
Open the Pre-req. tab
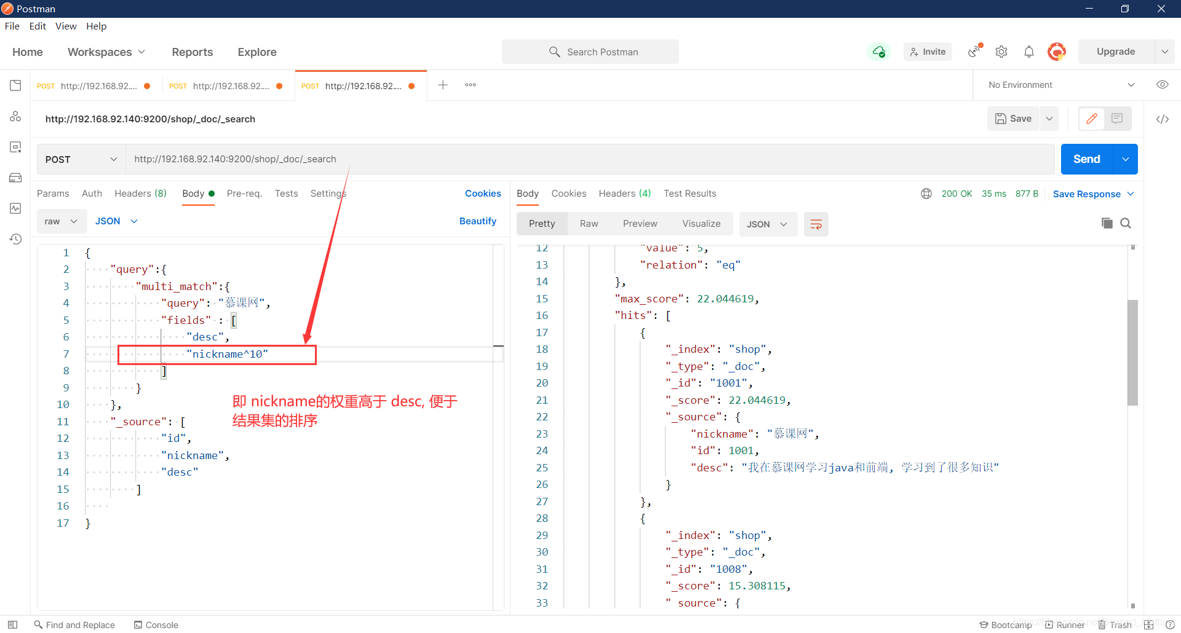pyautogui.click(x=244, y=194)
